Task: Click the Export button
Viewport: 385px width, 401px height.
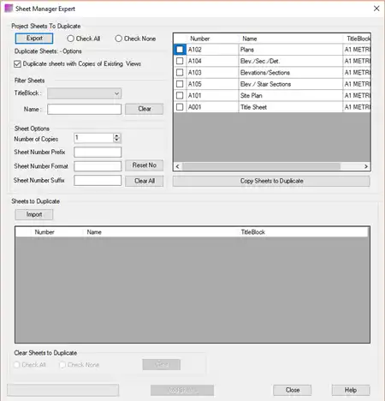Action: coord(34,39)
